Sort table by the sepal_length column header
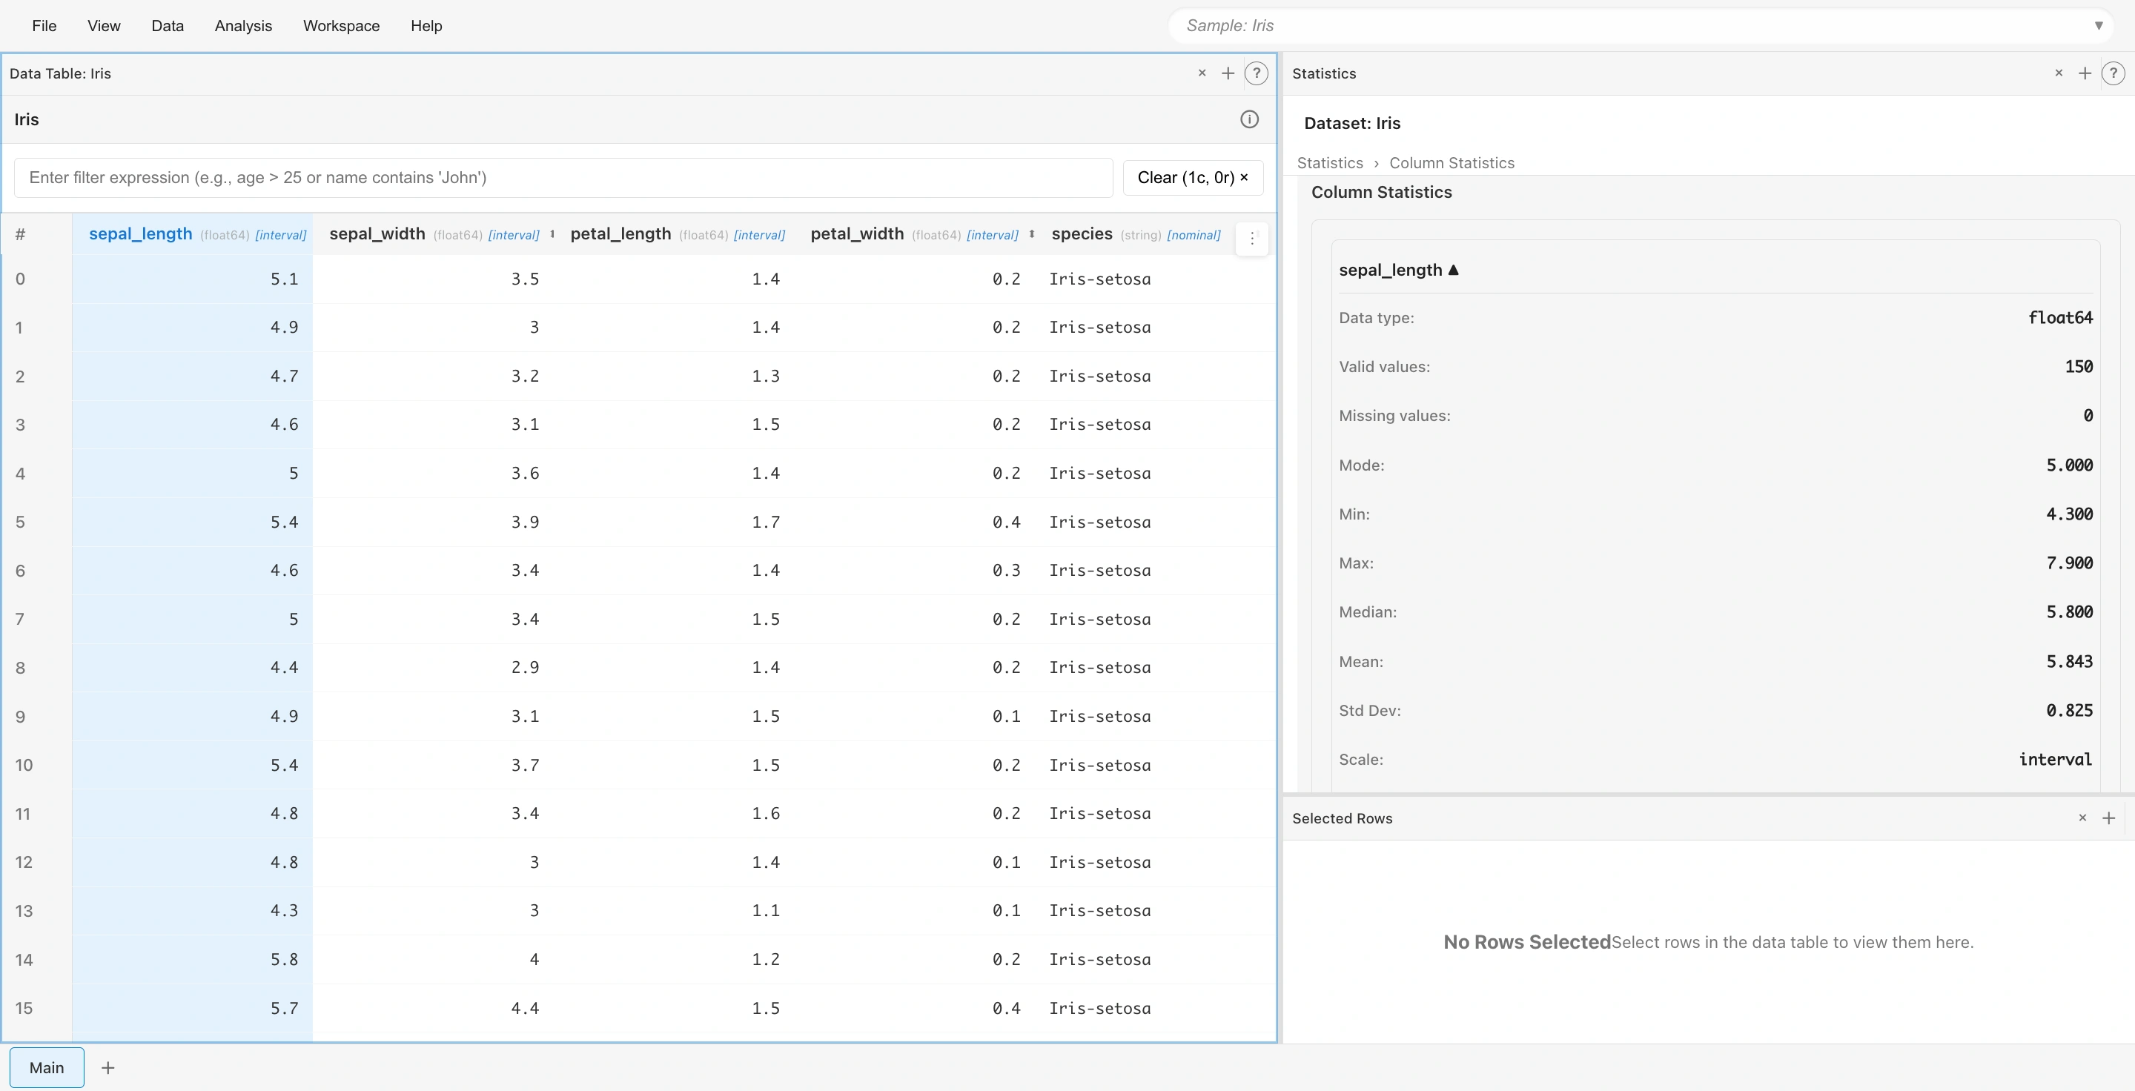Viewport: 2135px width, 1091px height. pos(139,234)
